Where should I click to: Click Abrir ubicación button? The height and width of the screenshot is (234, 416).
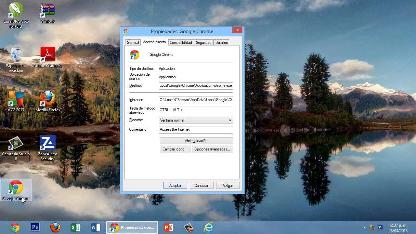[x=196, y=141]
